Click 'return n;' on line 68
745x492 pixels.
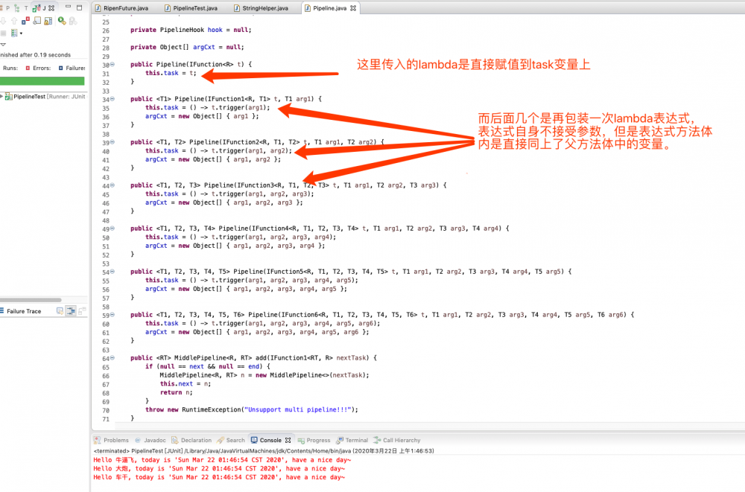click(x=177, y=392)
